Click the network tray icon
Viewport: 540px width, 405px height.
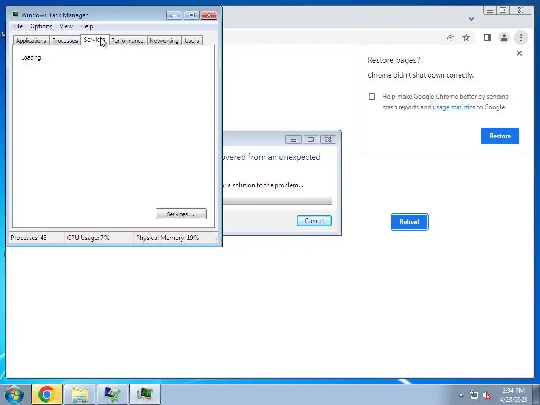[x=474, y=395]
